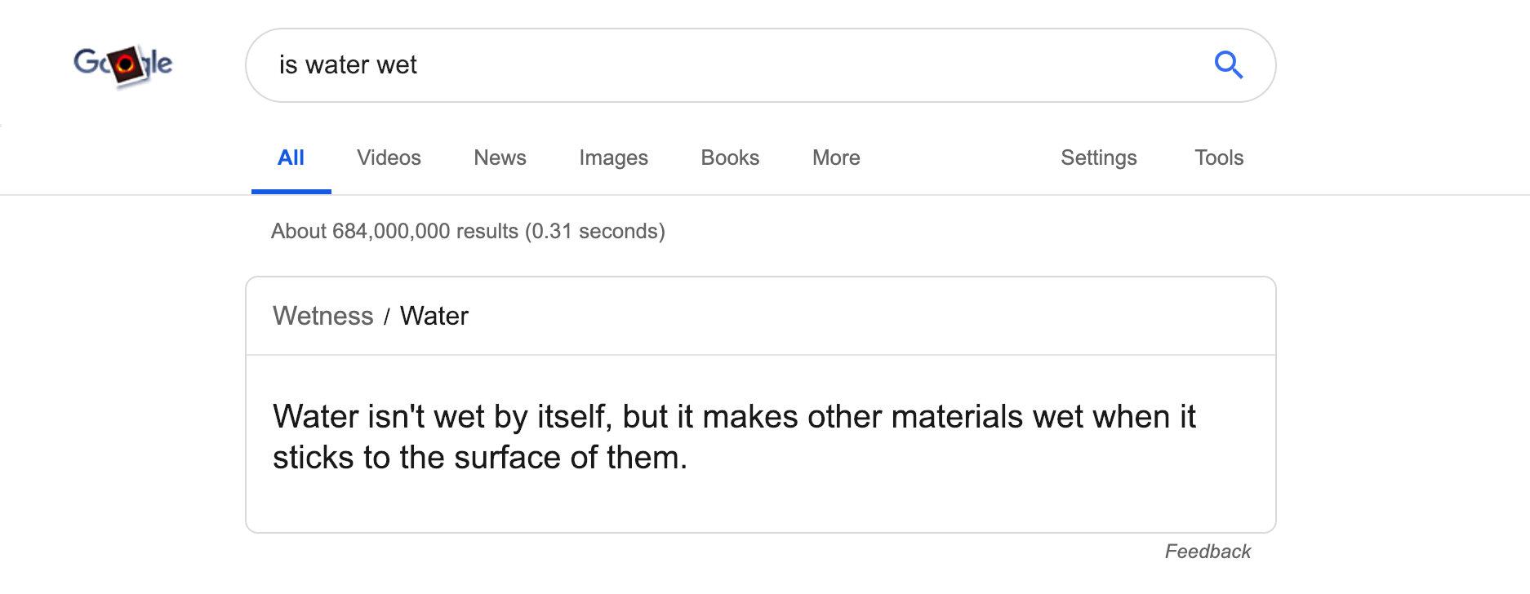The height and width of the screenshot is (594, 1530).
Task: Click the black hole image in the Google doodle
Action: tap(127, 65)
